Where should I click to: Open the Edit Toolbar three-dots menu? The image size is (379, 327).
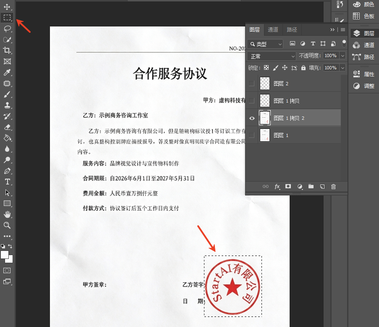point(7,236)
